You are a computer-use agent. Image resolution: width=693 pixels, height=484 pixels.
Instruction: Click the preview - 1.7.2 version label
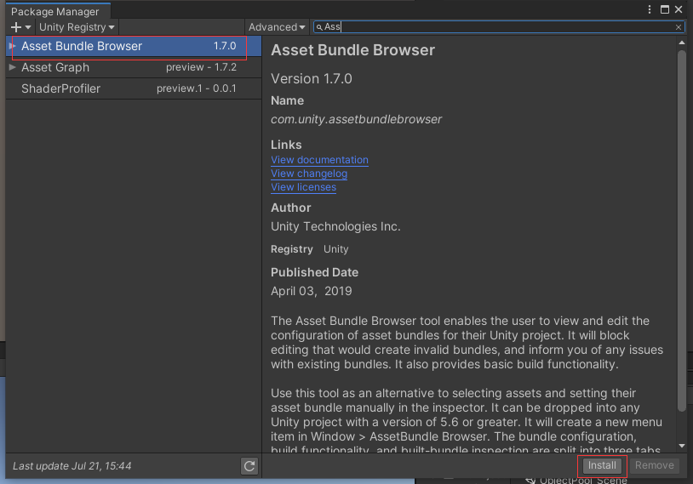(201, 67)
